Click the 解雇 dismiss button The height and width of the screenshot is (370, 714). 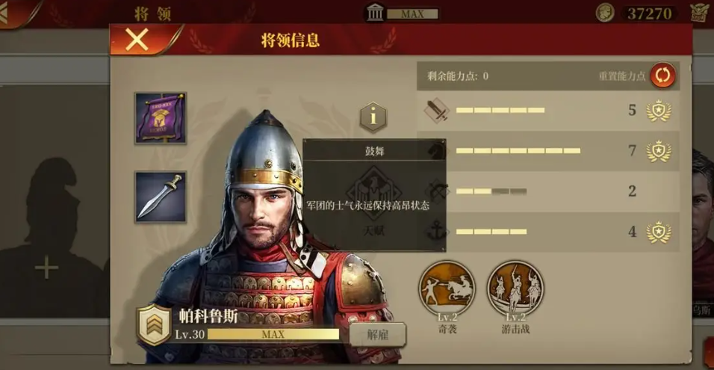pos(377,335)
